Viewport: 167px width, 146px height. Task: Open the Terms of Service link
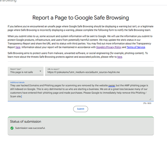(136, 47)
